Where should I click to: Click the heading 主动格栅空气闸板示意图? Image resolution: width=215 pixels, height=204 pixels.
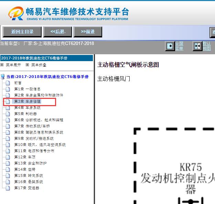click(x=128, y=65)
